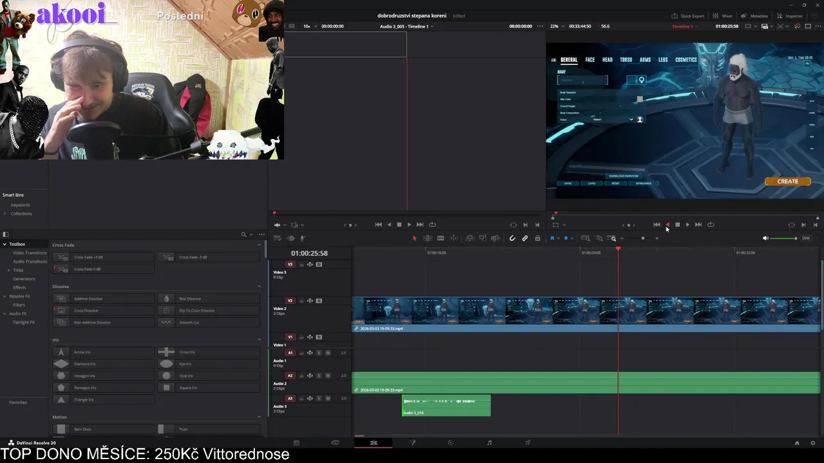The height and width of the screenshot is (463, 824).
Task: Open the Metadata panel
Action: pos(754,15)
